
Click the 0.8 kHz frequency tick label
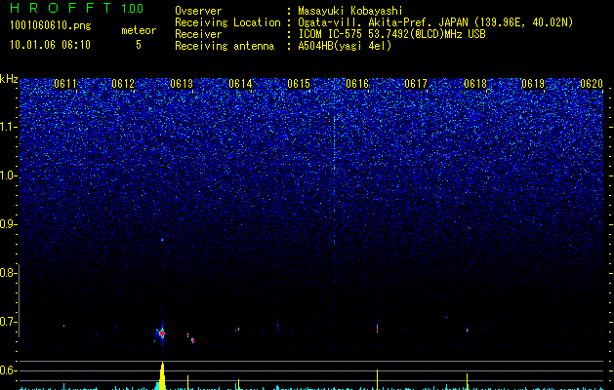[8, 273]
